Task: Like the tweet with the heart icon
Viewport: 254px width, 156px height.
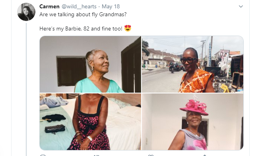Action: 151,155
